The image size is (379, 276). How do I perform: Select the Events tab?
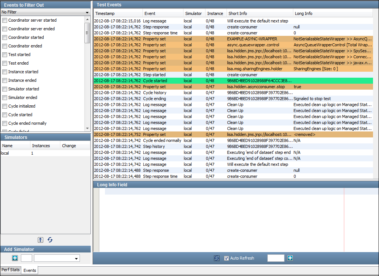pos(29,270)
